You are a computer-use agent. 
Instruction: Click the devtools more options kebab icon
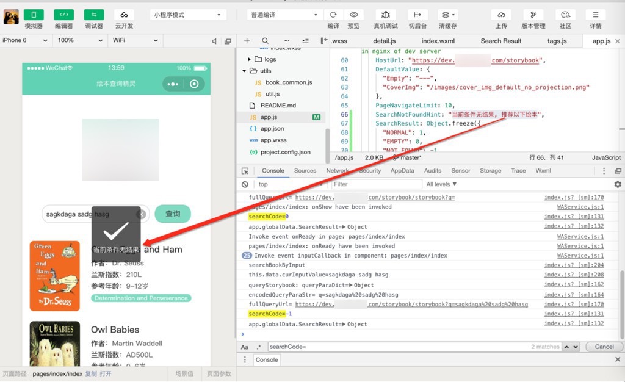pos(604,171)
